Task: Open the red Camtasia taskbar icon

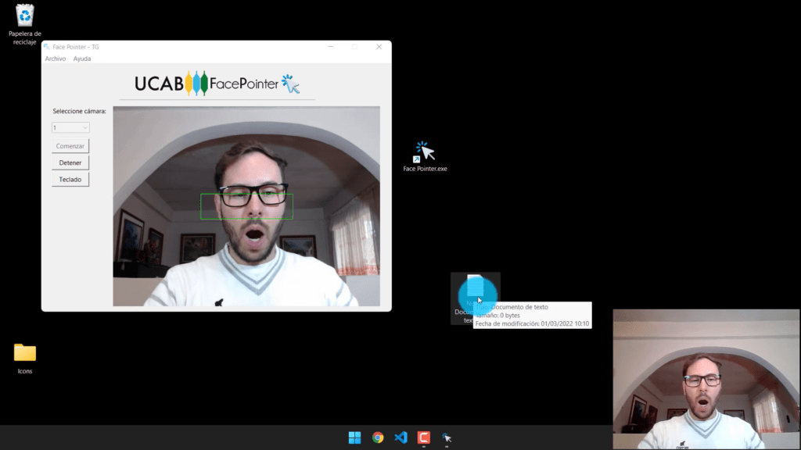Action: tap(423, 437)
